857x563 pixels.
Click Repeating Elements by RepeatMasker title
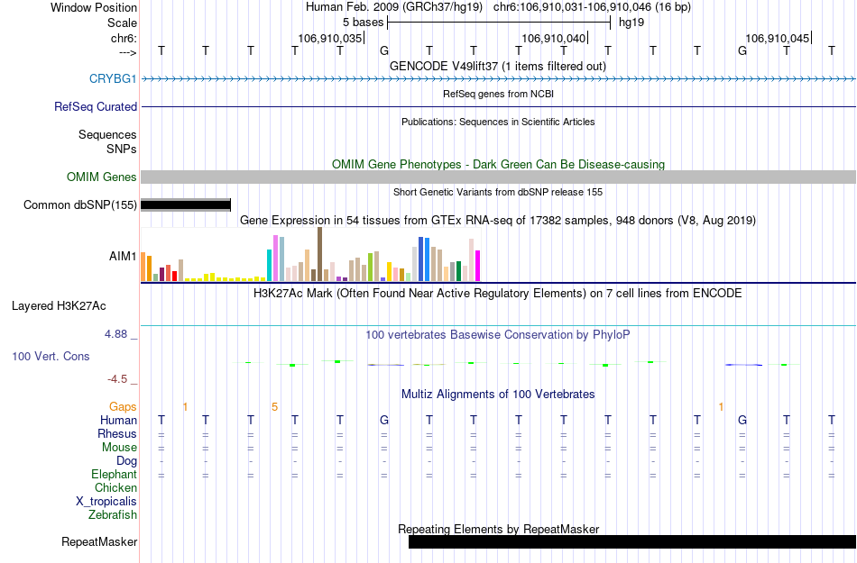click(498, 529)
